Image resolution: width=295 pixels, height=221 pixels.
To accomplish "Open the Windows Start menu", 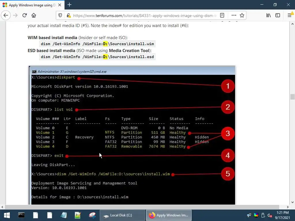I will pyautogui.click(x=7, y=215).
